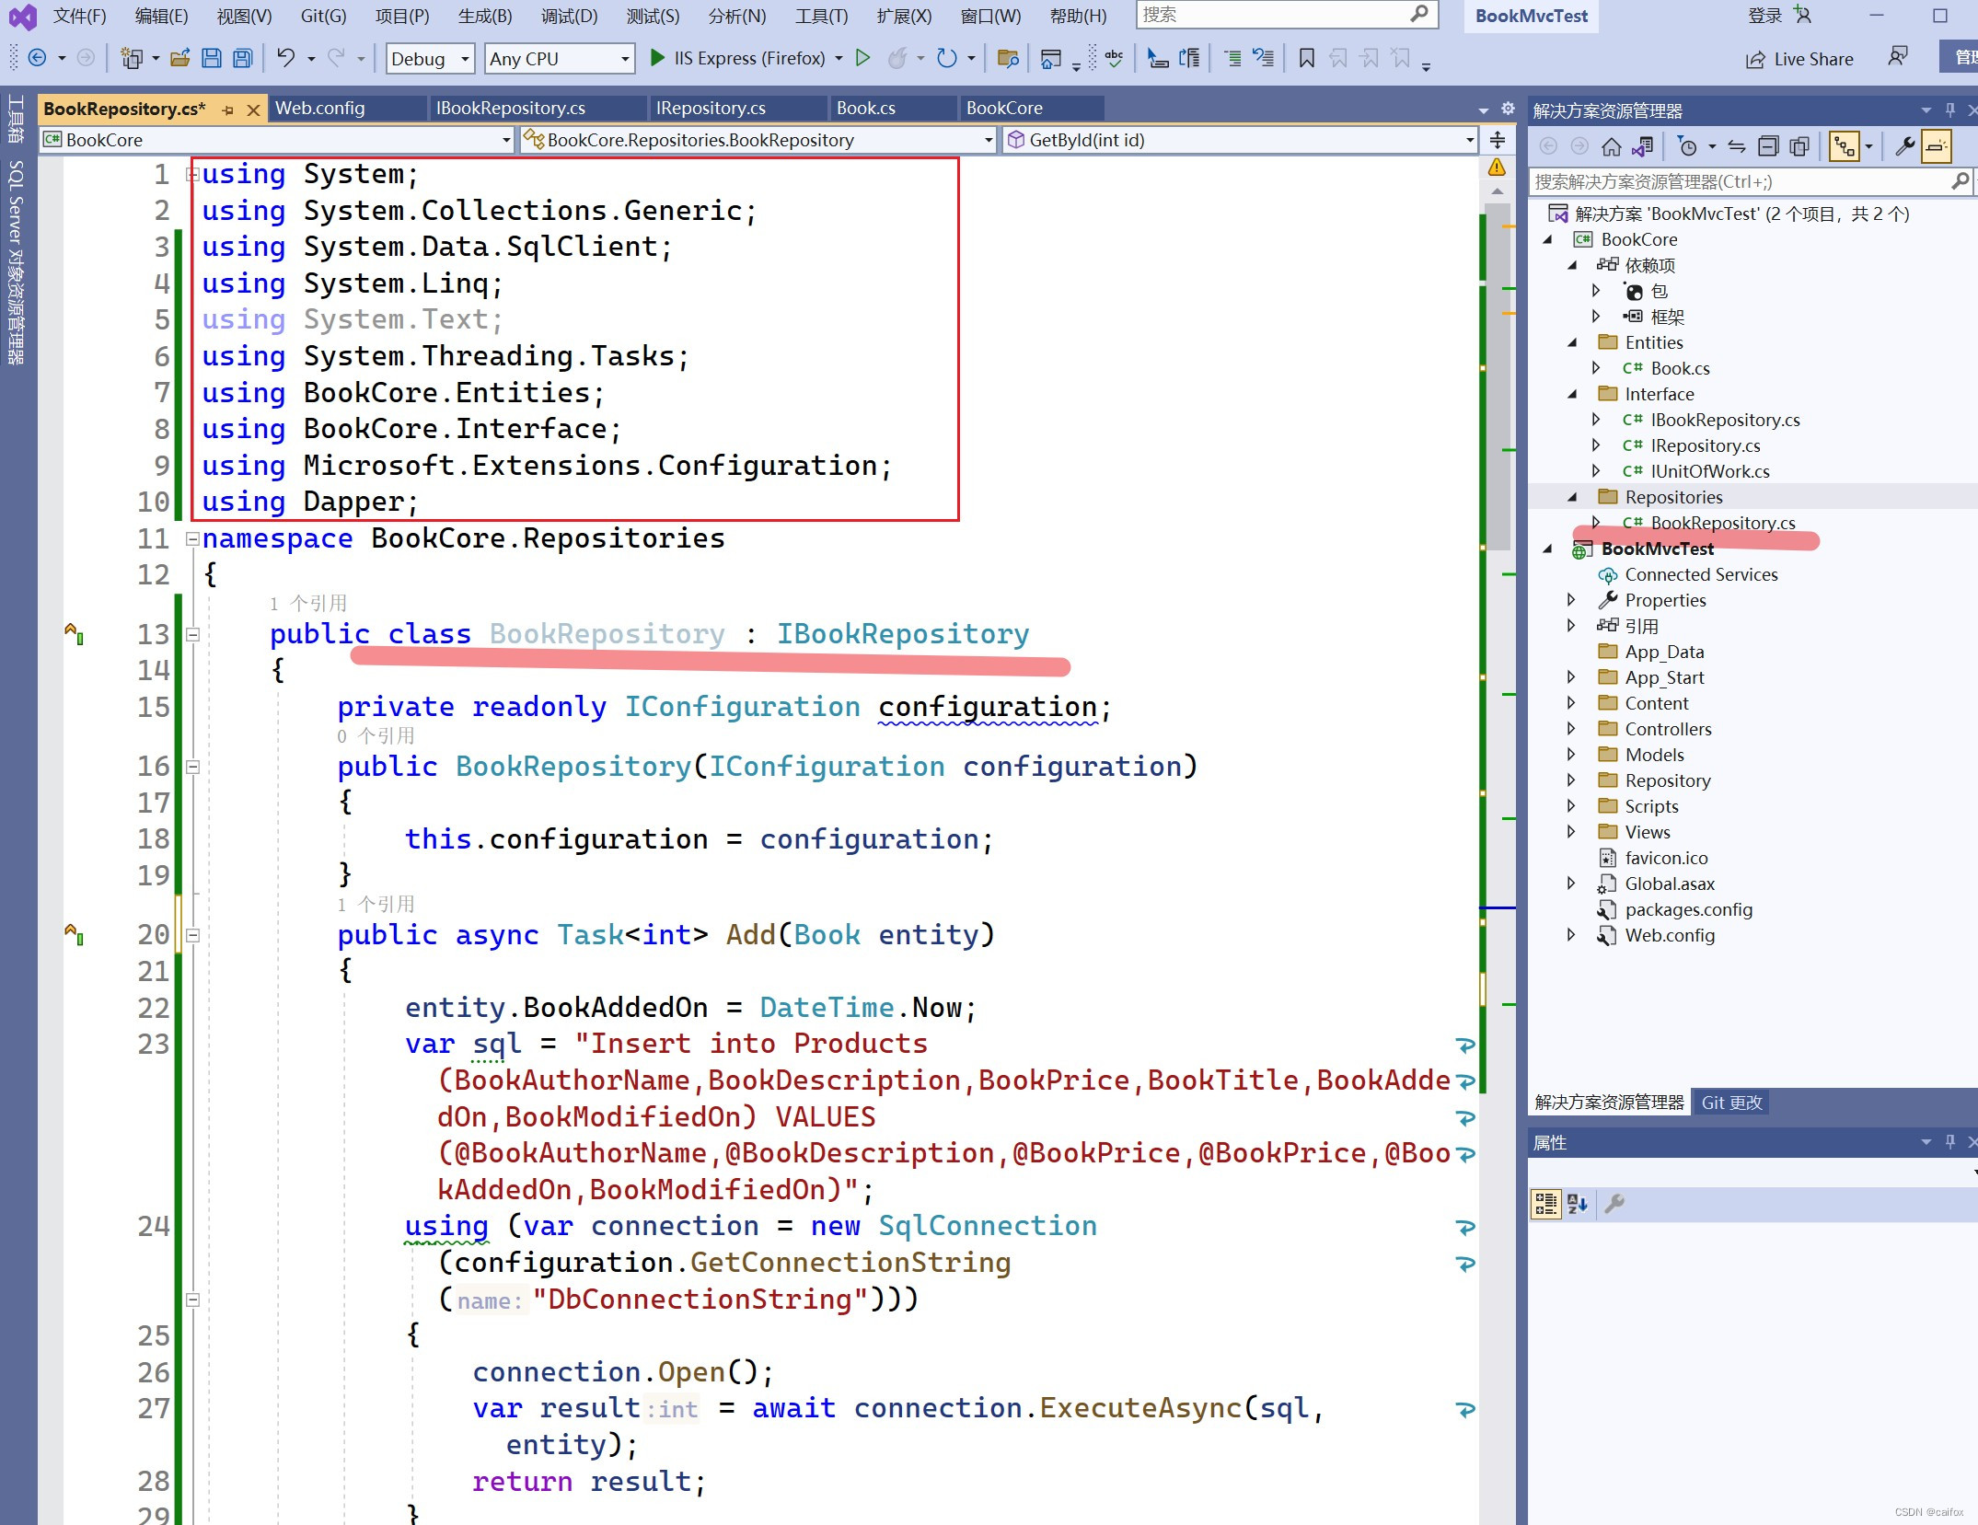This screenshot has height=1525, width=1978.
Task: Open Properties wrench icon in Solution Explorer
Action: [x=1904, y=146]
